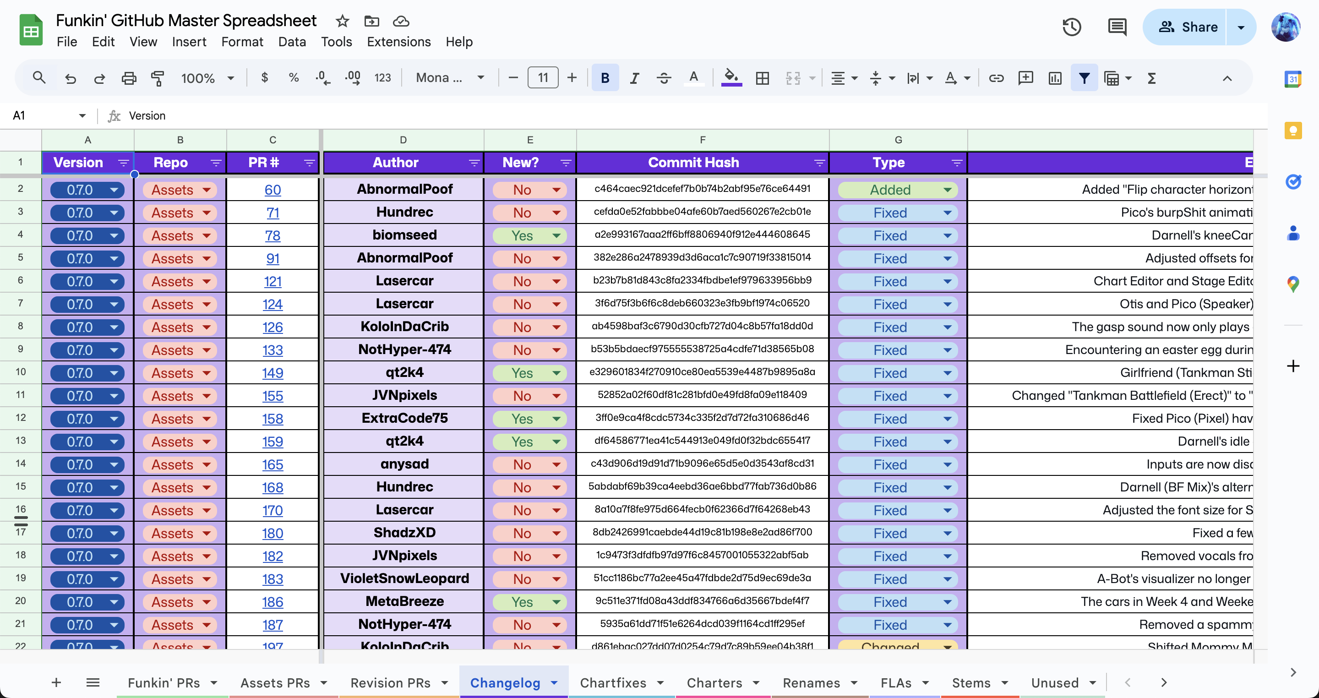Undo the last action
Viewport: 1319px width, 698px height.
pyautogui.click(x=70, y=78)
